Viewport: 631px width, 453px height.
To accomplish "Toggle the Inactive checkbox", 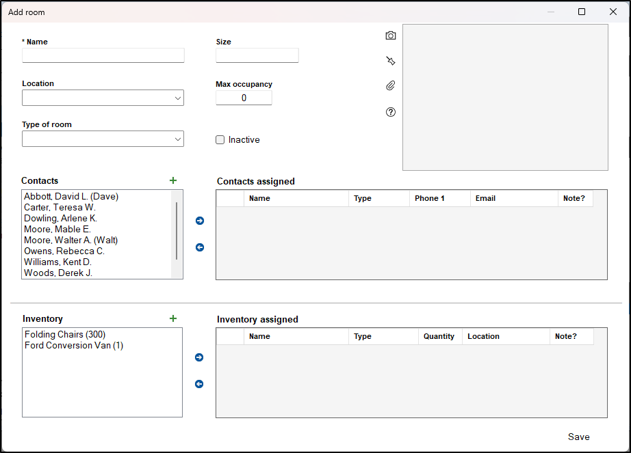I will [220, 140].
